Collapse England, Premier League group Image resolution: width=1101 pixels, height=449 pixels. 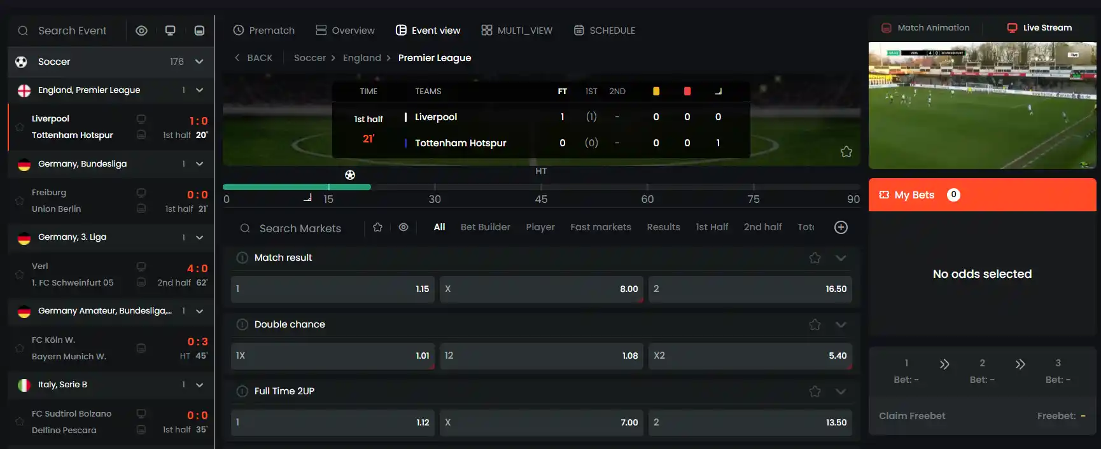[199, 90]
